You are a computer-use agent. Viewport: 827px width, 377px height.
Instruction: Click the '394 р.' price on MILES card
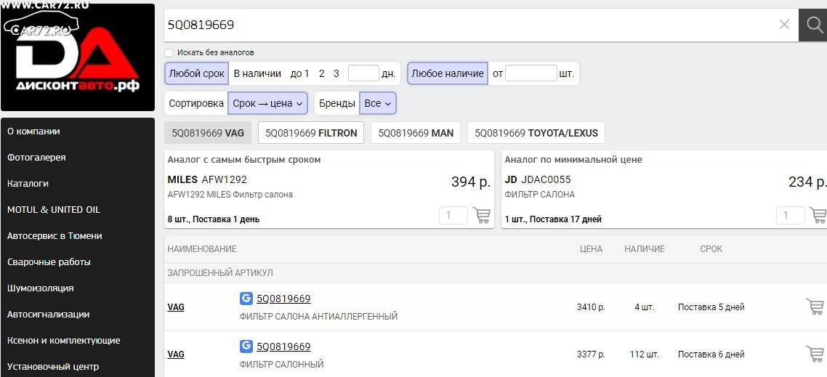(x=470, y=182)
